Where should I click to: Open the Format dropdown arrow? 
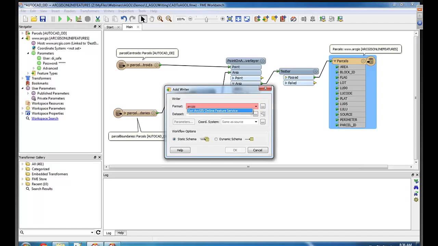point(256,106)
